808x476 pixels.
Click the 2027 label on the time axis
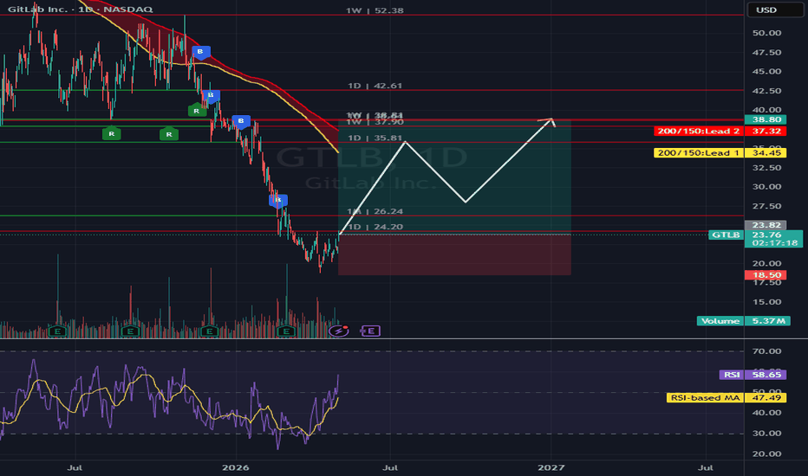551,467
